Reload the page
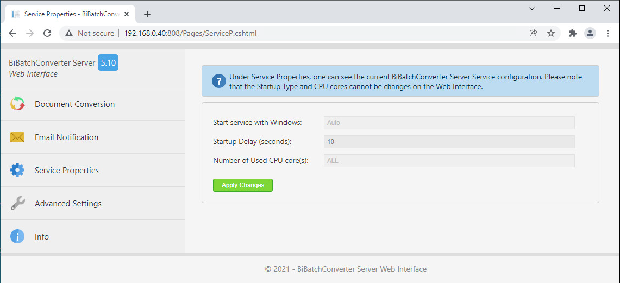 [x=47, y=33]
